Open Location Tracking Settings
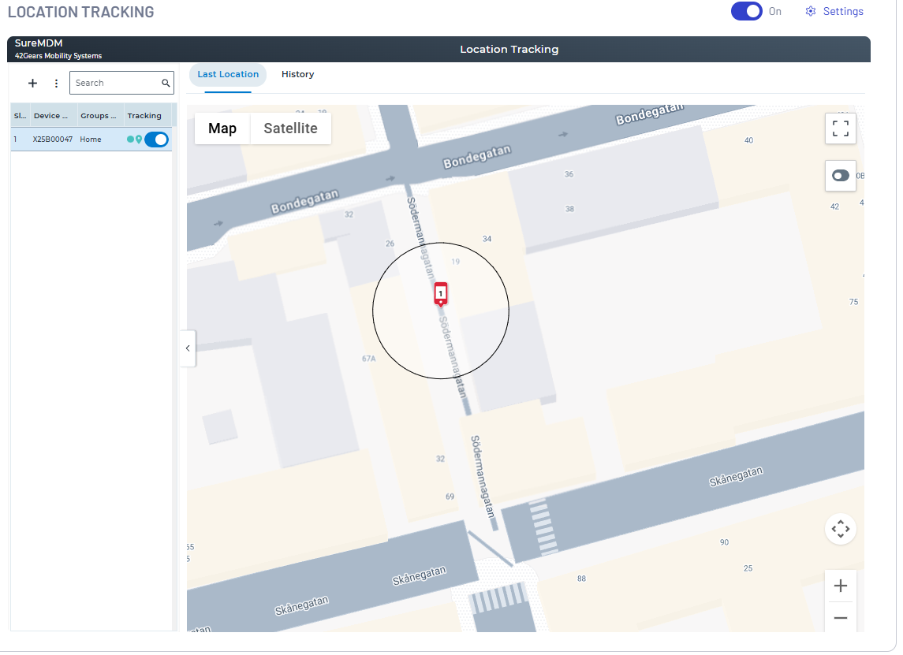 tap(834, 12)
